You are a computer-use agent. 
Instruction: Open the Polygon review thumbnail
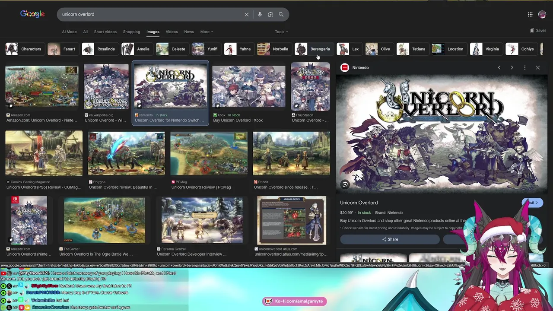126,154
